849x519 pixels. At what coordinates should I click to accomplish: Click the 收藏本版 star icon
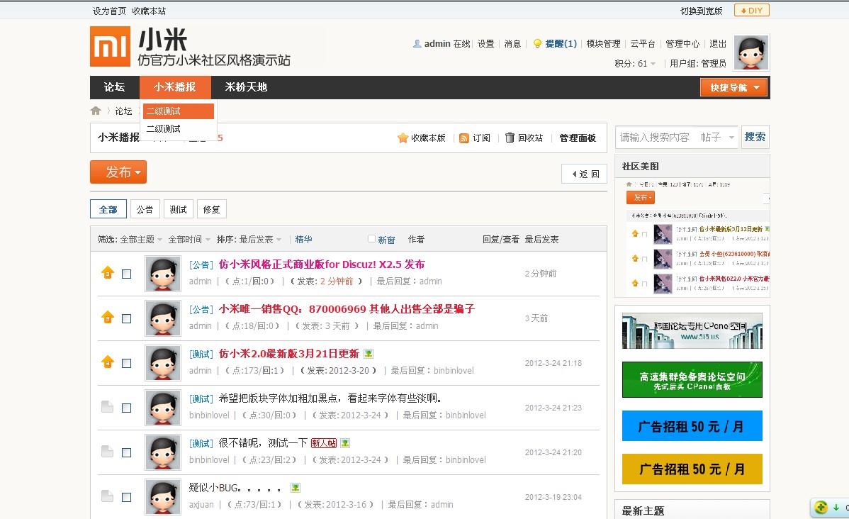(403, 138)
